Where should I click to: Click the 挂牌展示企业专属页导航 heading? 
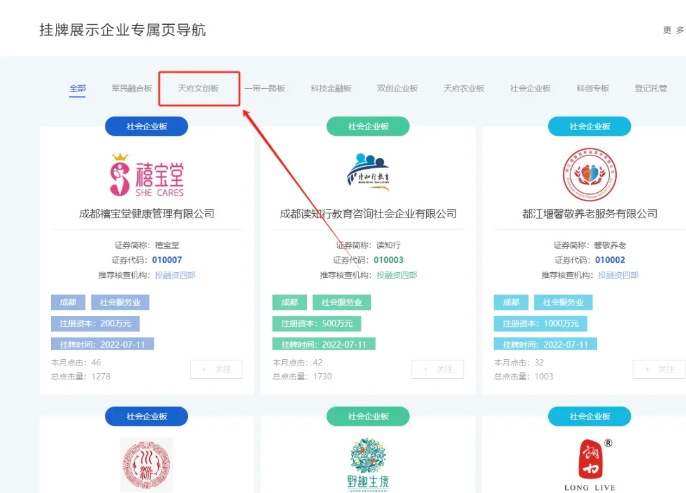123,30
